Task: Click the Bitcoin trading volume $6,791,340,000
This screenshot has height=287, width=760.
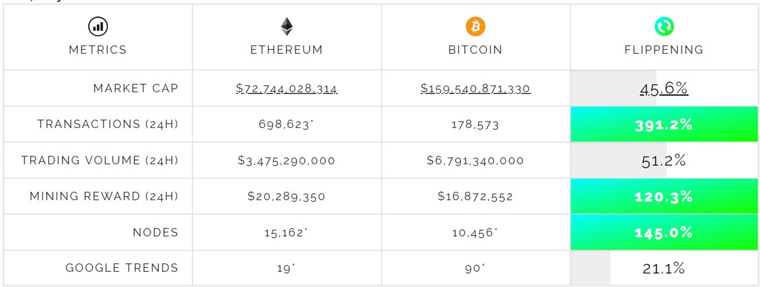Action: pyautogui.click(x=475, y=161)
